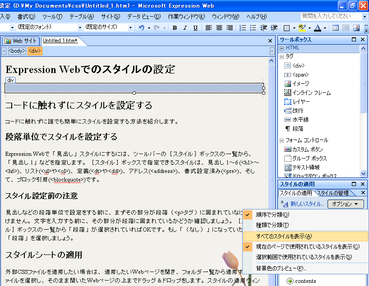Screen dimensions: 369x286
Task: Apply text highlighting with the 蛍光ペン icon
Action: 302,27
